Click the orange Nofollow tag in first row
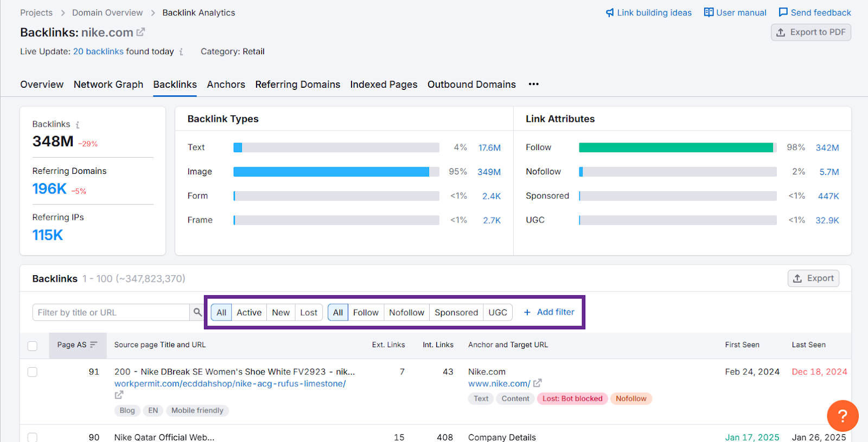Viewport: 868px width, 442px height. click(631, 399)
